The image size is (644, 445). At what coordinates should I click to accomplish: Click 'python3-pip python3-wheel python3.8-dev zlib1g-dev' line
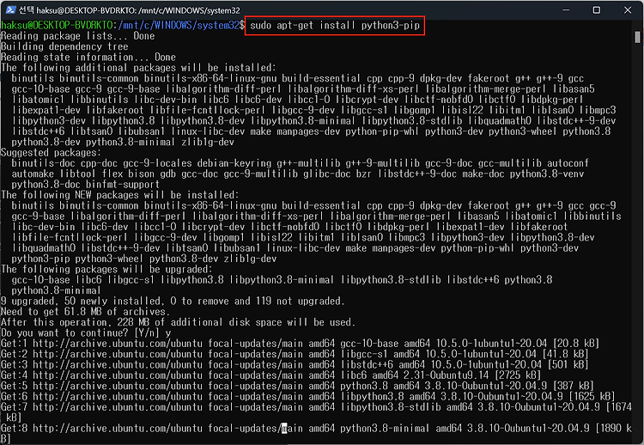(144, 259)
